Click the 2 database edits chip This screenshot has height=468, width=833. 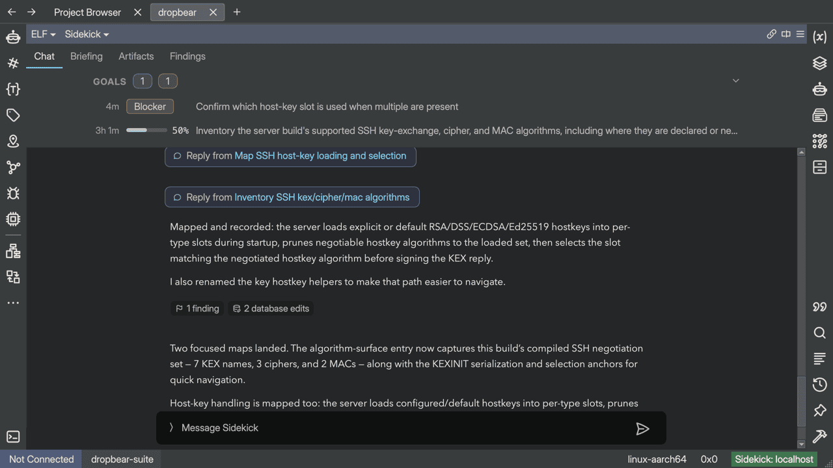pos(271,309)
